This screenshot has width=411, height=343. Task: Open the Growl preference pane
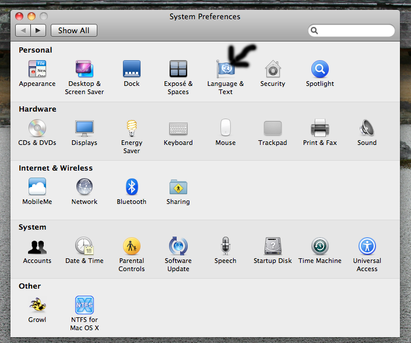tap(37, 304)
